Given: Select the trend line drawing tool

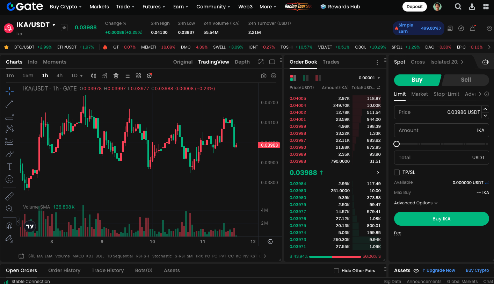Looking at the screenshot, I should (x=9, y=104).
